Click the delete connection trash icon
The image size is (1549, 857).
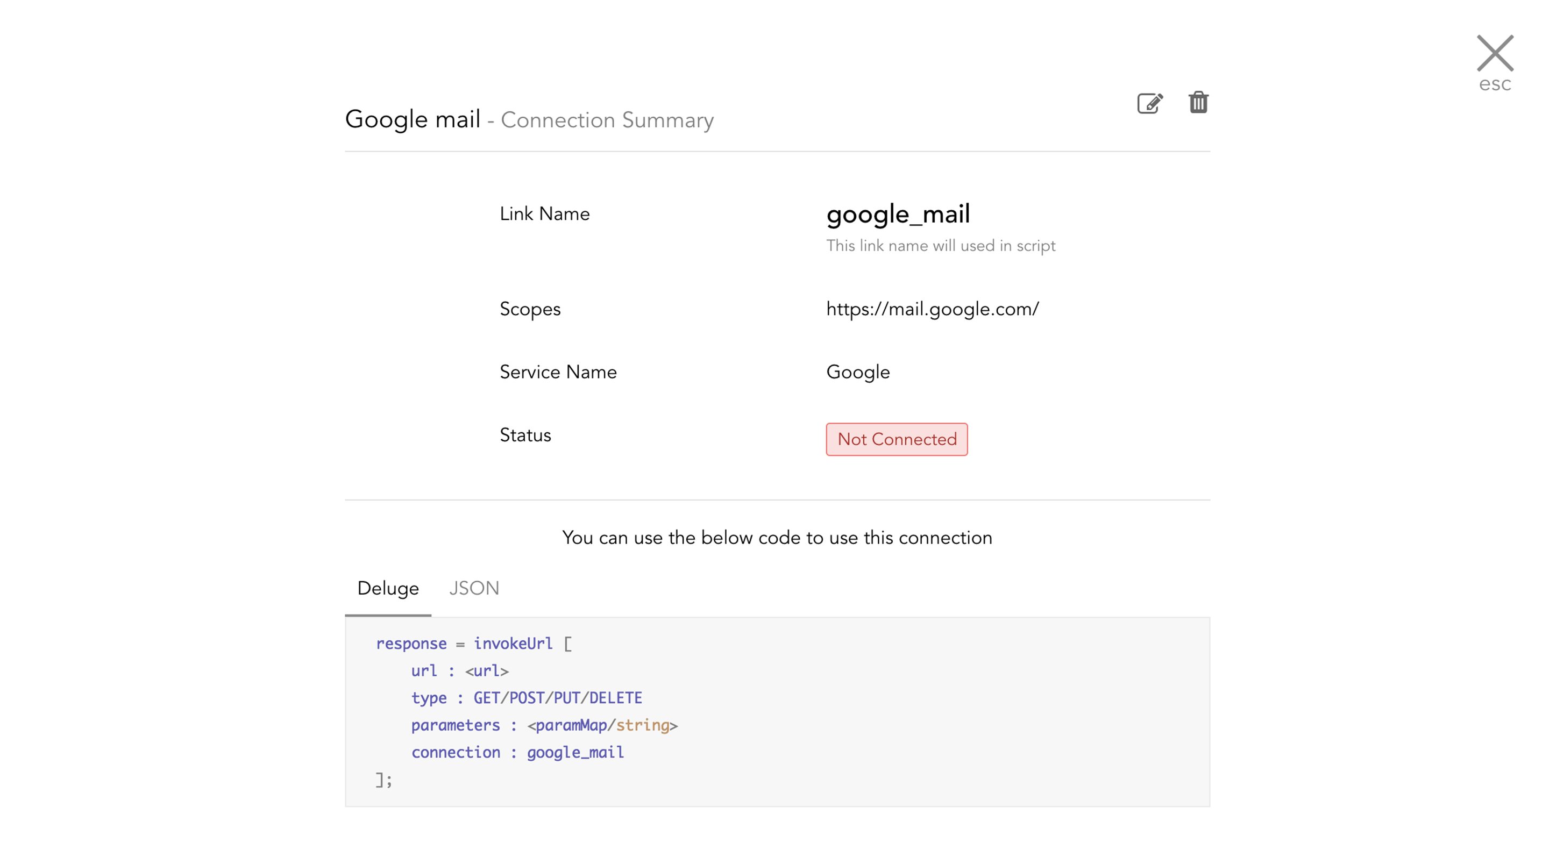1198,102
